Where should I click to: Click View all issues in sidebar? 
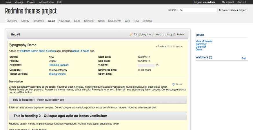(x=204, y=41)
